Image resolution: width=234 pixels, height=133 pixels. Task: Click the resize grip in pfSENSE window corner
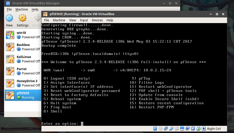pyautogui.click(x=225, y=130)
